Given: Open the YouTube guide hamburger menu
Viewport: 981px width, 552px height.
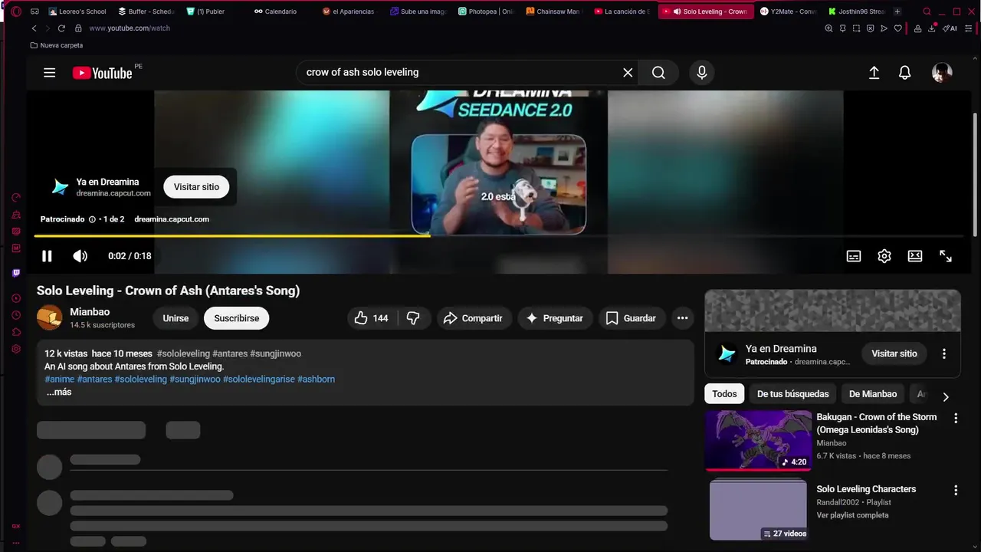Looking at the screenshot, I should click(50, 73).
